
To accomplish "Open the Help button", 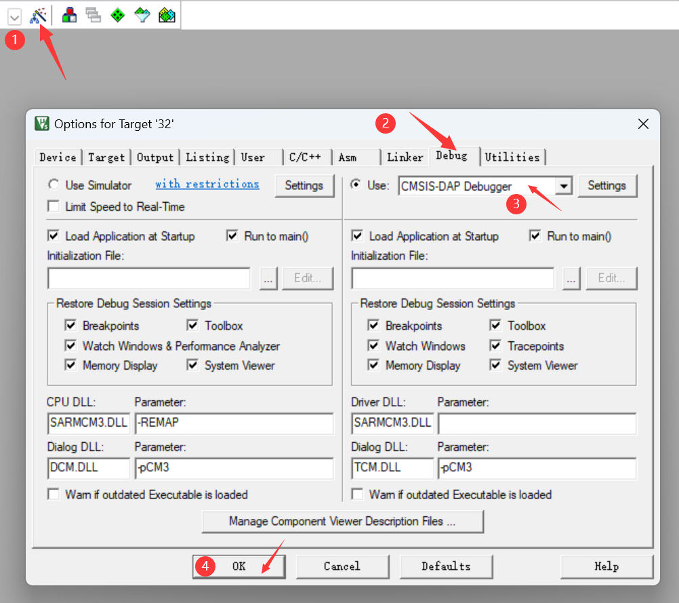I will click(606, 566).
